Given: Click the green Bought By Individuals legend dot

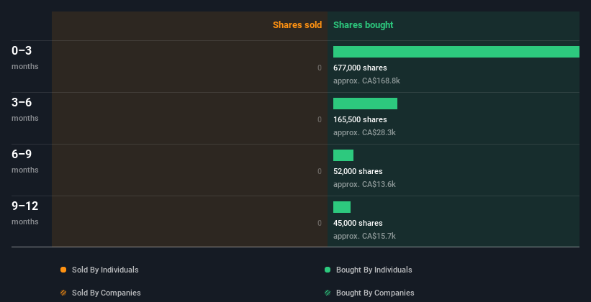Looking at the screenshot, I should tap(328, 270).
